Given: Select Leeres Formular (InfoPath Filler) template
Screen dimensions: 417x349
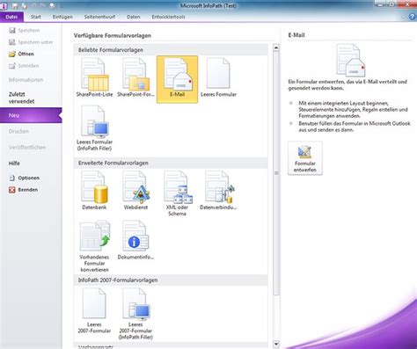Looking at the screenshot, I should tap(94, 128).
